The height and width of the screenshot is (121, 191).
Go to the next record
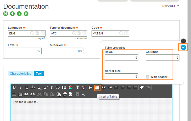point(19,14)
